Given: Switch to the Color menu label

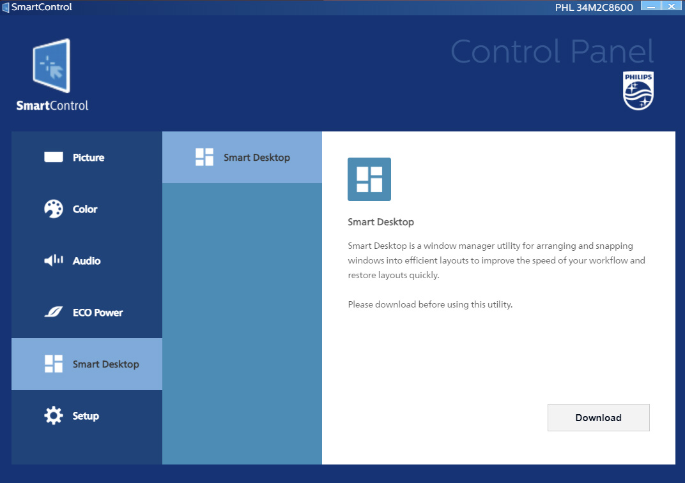Looking at the screenshot, I should tap(85, 209).
